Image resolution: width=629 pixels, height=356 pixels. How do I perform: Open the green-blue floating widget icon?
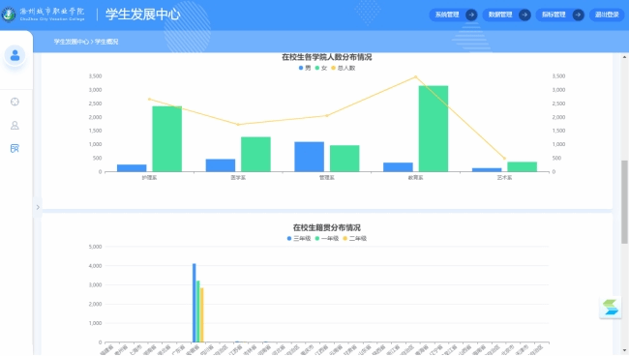click(611, 308)
